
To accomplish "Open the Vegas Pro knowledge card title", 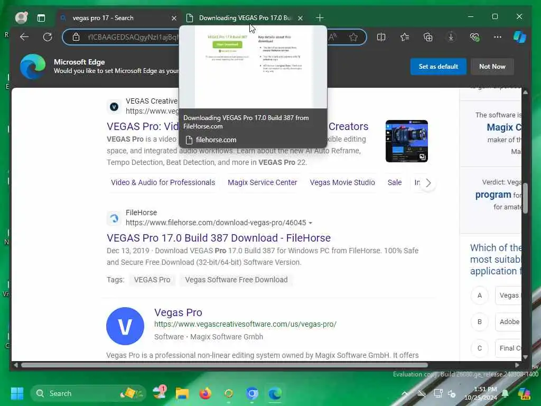I will pyautogui.click(x=178, y=312).
